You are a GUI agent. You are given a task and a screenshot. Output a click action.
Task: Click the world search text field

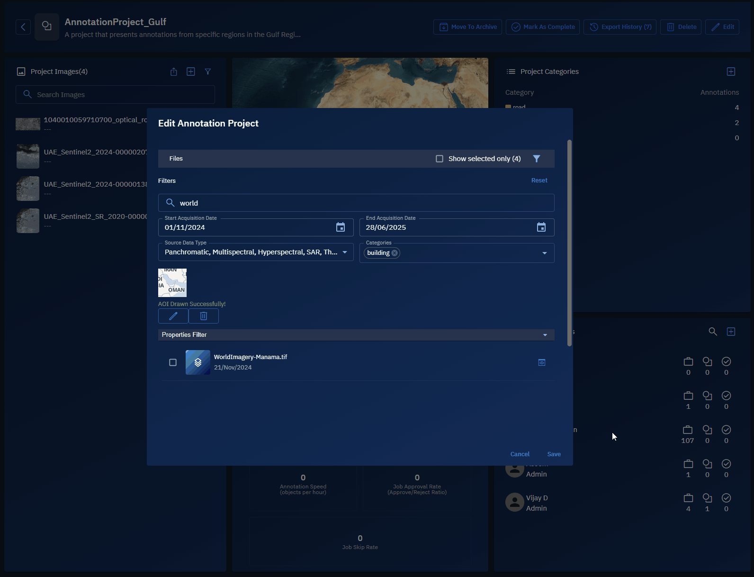pyautogui.click(x=360, y=203)
